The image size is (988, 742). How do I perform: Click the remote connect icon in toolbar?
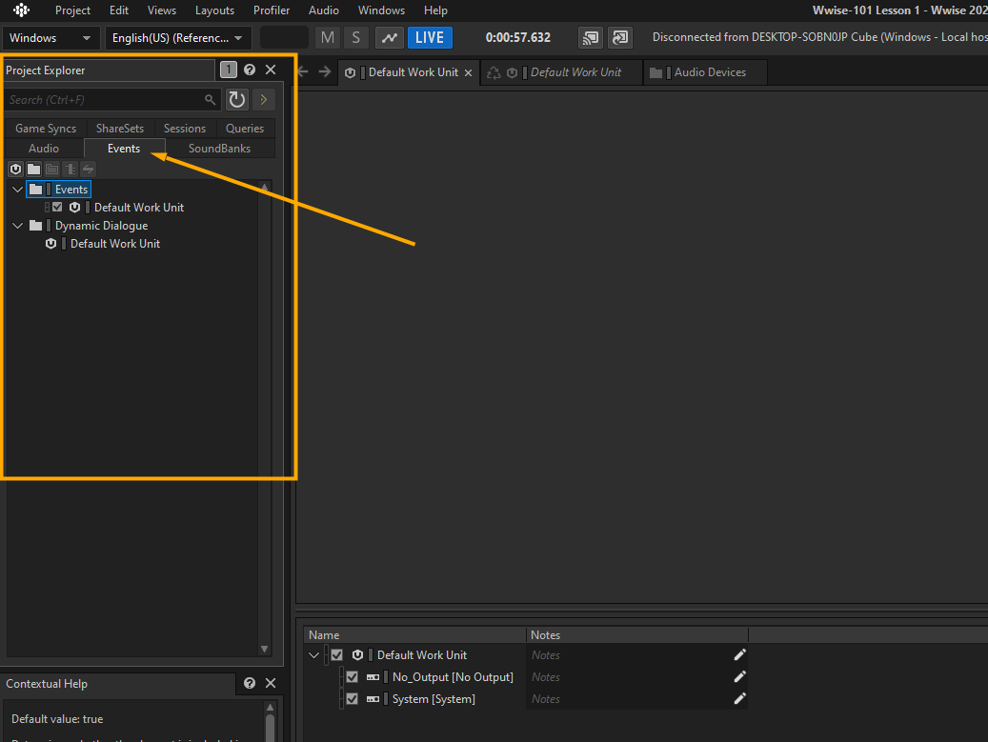[x=591, y=38]
